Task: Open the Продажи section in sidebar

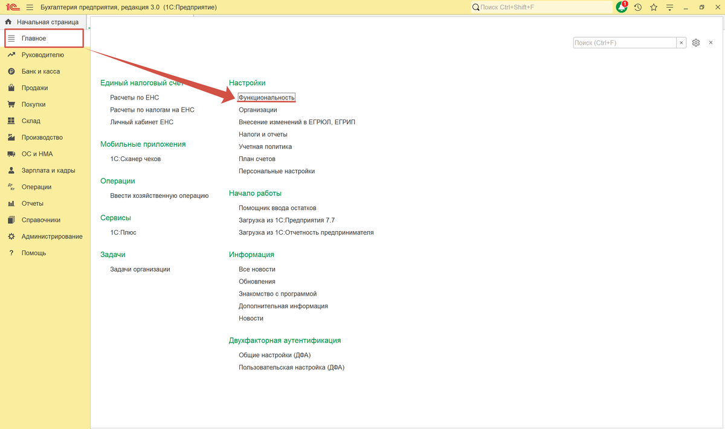Action: pyautogui.click(x=34, y=87)
